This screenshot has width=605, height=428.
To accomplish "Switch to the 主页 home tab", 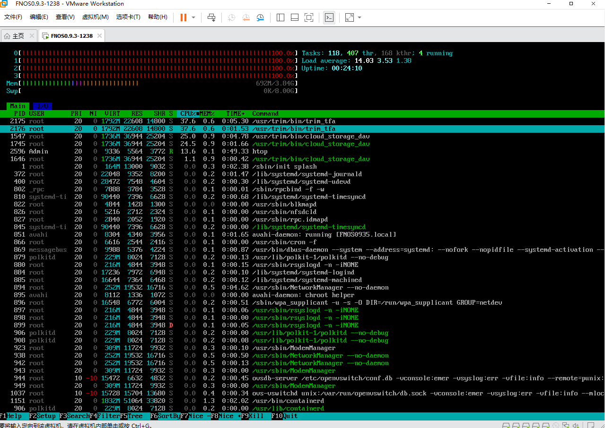I will click(18, 36).
